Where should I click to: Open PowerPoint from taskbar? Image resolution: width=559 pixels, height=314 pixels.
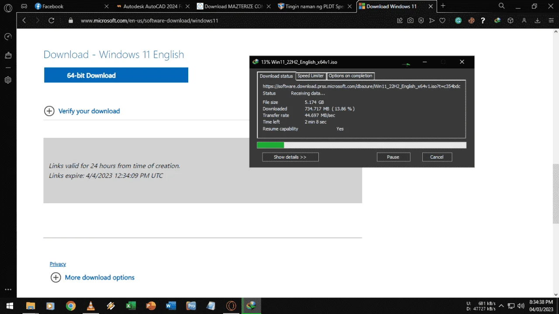(x=151, y=306)
